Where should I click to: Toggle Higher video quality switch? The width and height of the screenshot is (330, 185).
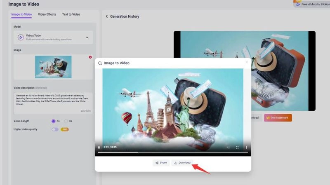point(55,129)
